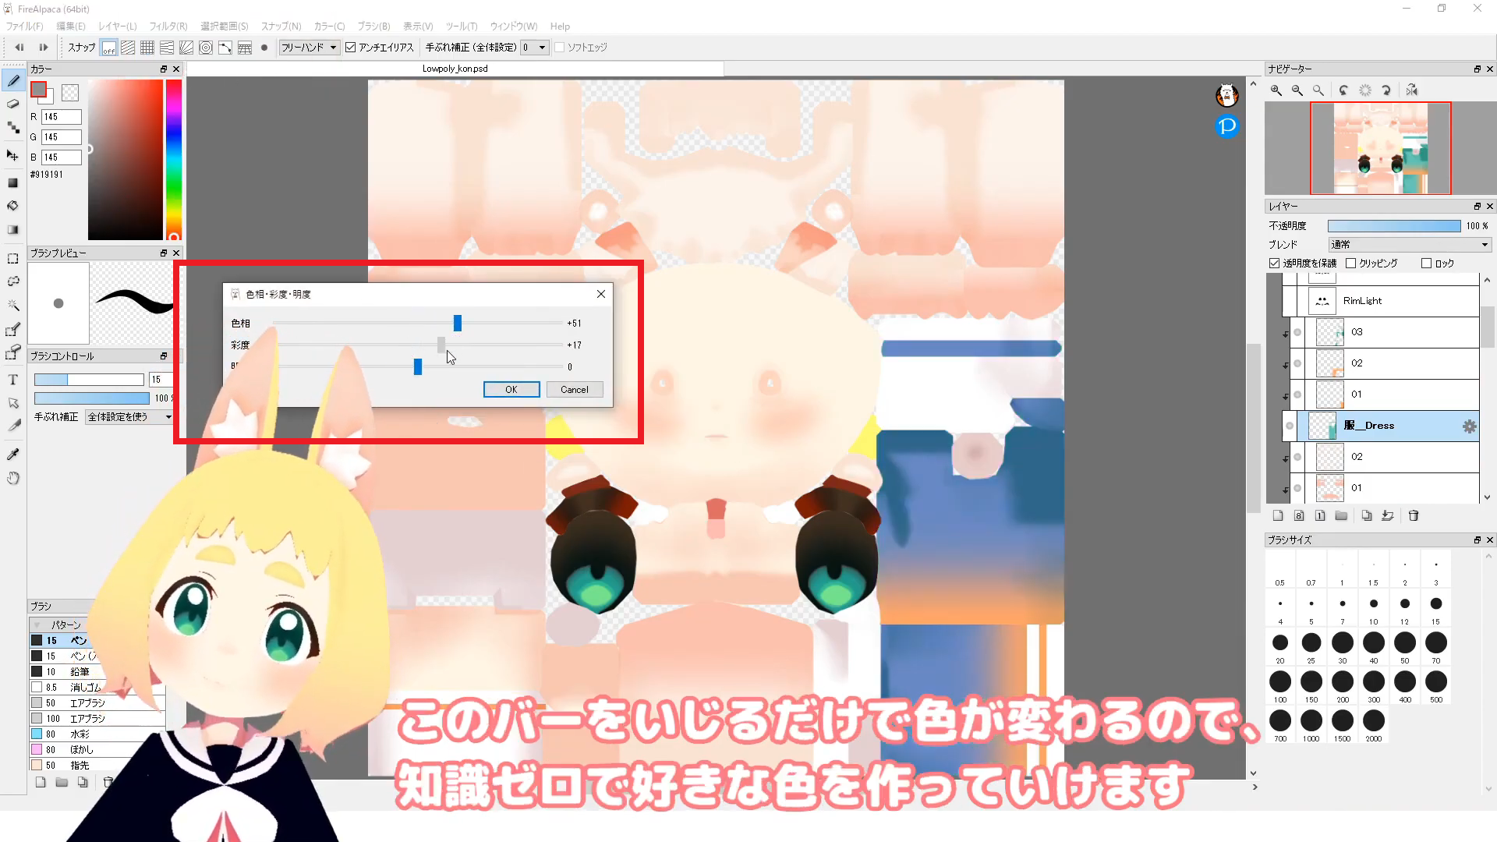Click the 色相 hue slider handle
This screenshot has width=1497, height=842.
458,323
